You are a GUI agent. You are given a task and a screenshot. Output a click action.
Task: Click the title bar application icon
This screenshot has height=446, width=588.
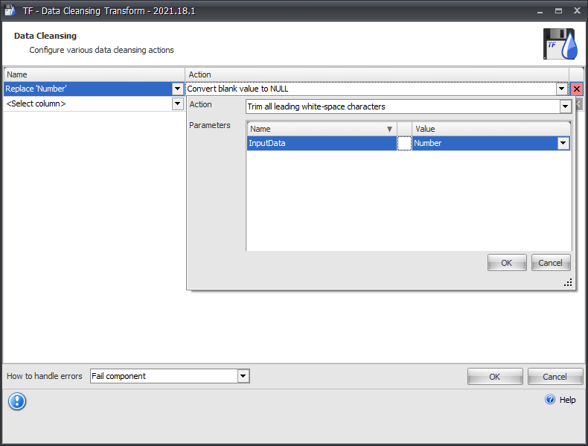(10, 10)
